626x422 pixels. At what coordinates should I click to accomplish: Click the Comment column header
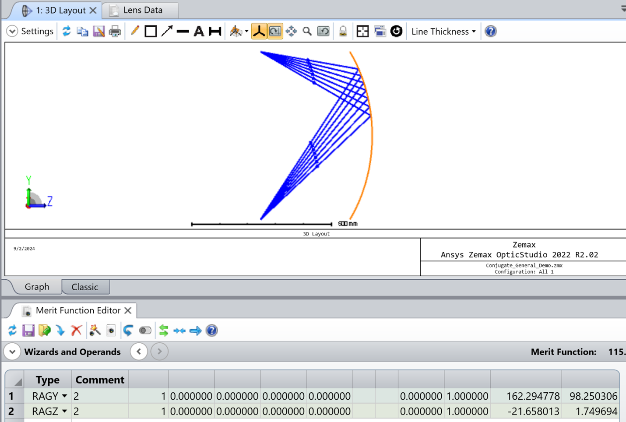(100, 380)
